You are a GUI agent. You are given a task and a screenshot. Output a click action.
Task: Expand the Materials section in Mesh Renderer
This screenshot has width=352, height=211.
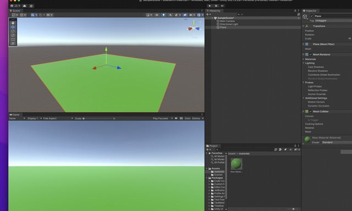310,59
